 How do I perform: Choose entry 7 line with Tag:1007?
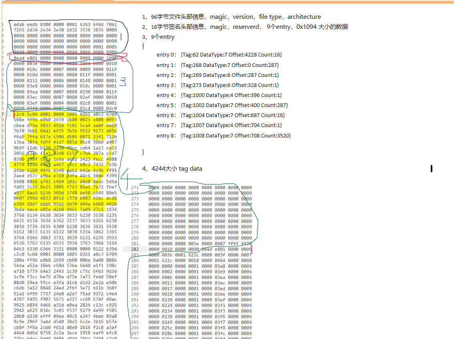pos(219,125)
